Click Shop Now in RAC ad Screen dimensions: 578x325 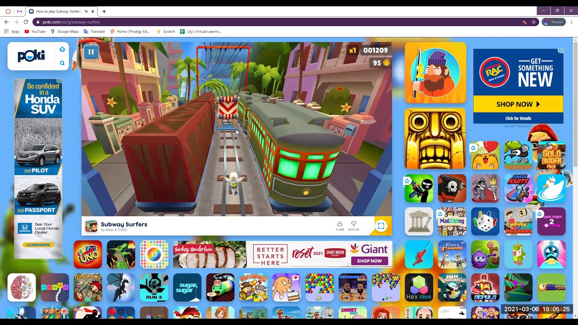point(518,104)
